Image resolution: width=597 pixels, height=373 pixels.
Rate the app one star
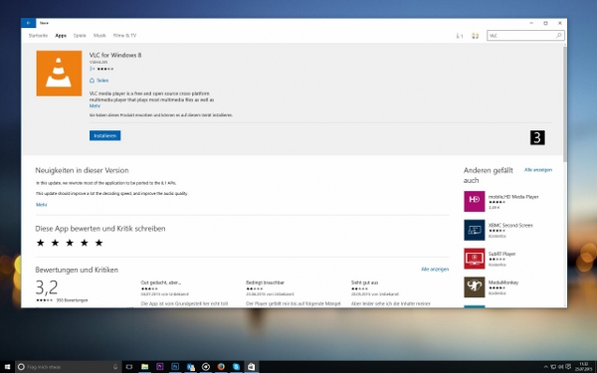click(41, 243)
